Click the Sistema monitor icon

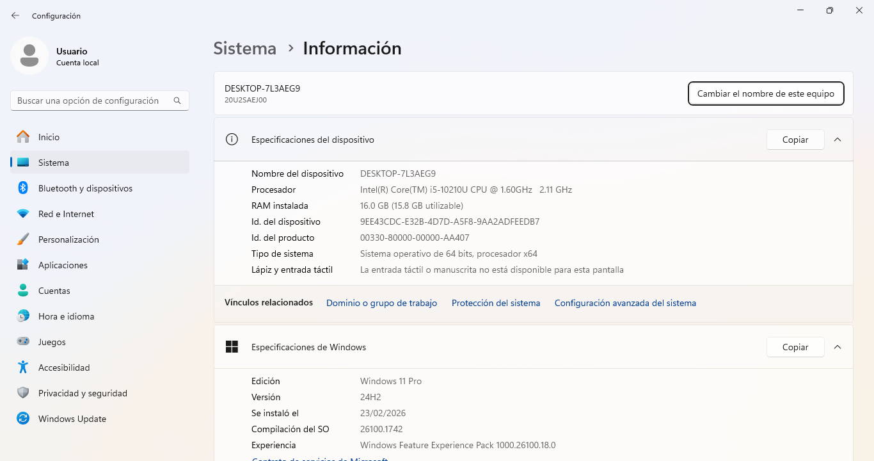[23, 163]
